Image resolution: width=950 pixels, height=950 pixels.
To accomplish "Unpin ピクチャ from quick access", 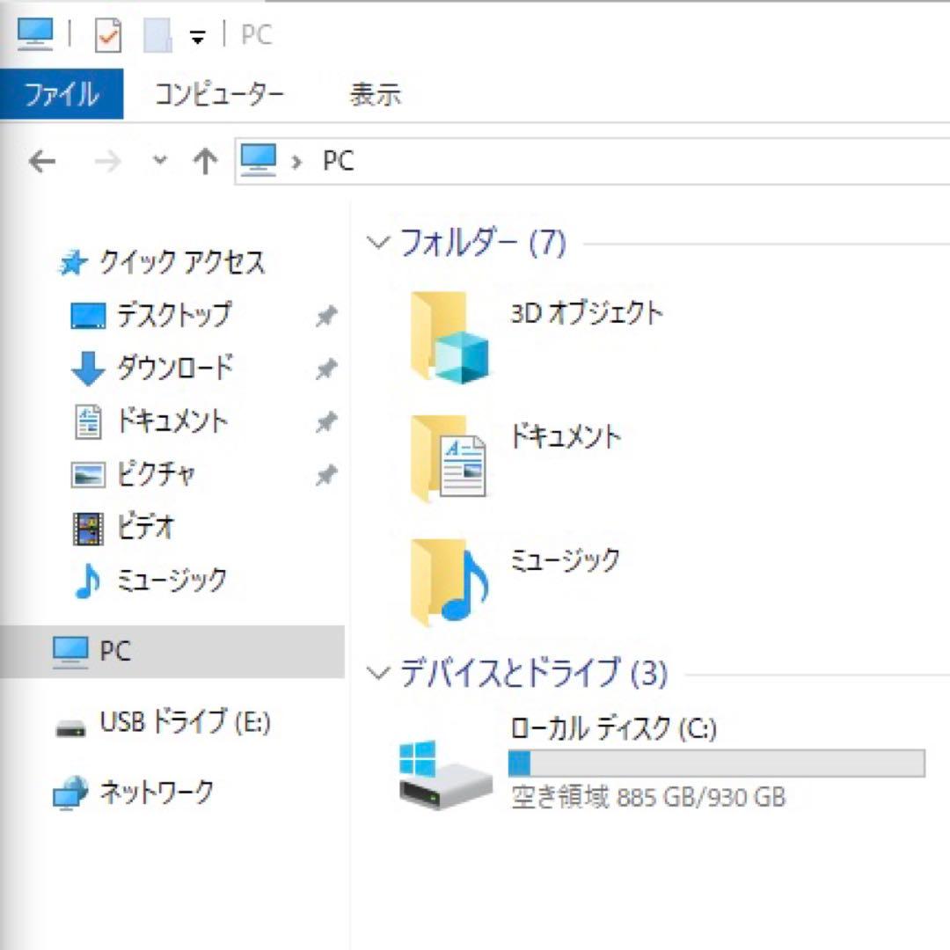I will tap(326, 475).
